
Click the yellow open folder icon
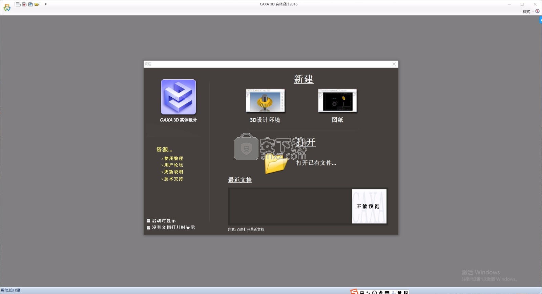pyautogui.click(x=276, y=164)
